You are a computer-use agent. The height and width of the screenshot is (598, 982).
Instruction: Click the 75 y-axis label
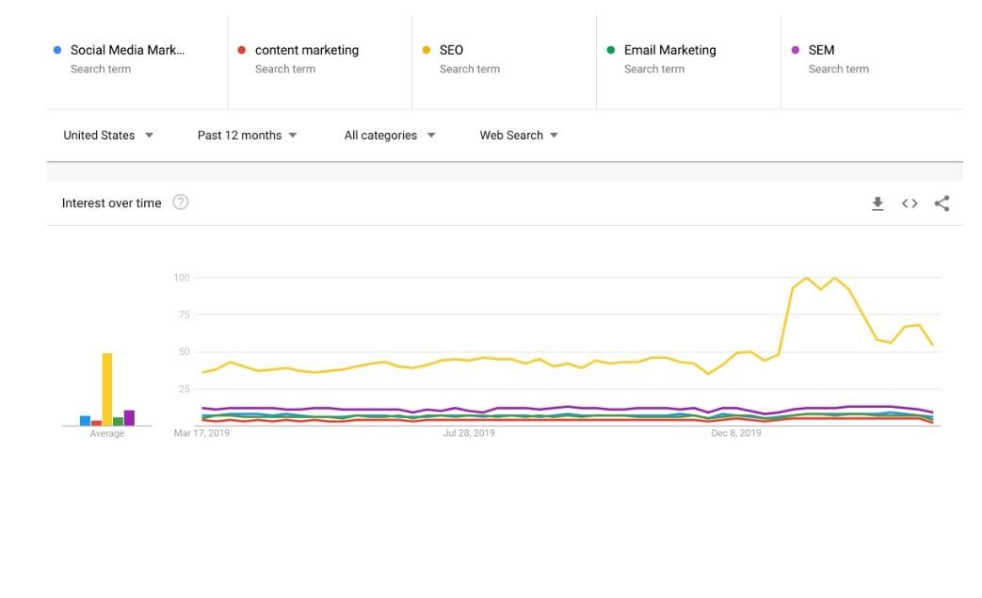(x=185, y=315)
